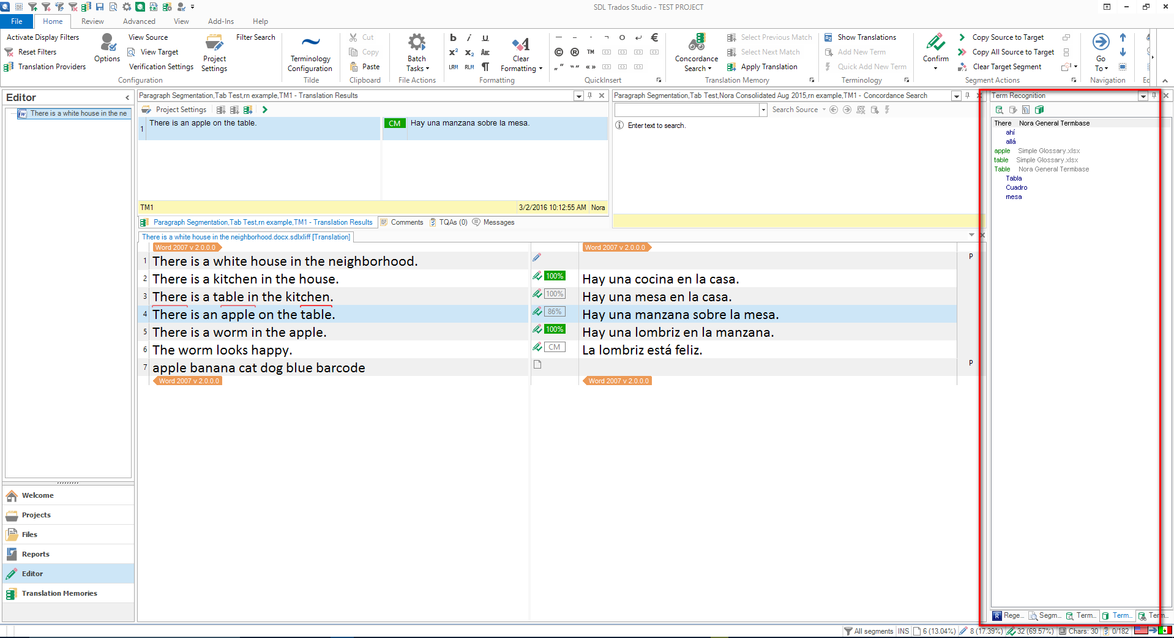Open Verification Settings
This screenshot has width=1174, height=638.
point(161,67)
